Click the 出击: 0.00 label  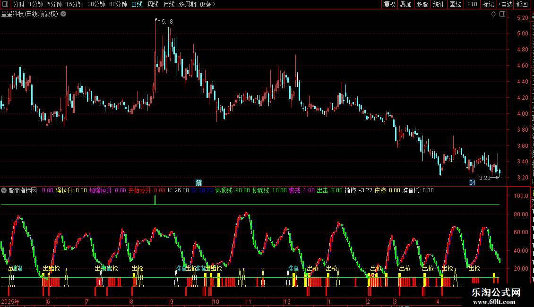coord(330,190)
